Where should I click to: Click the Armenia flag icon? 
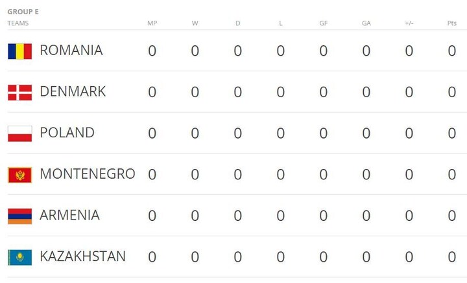19,216
